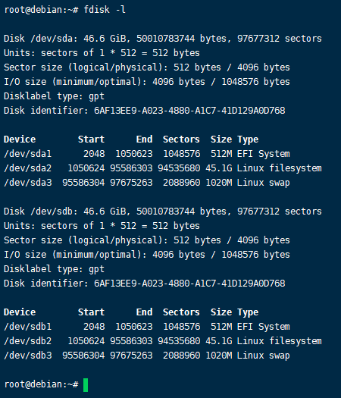Click first 'Disklabel type: gpt' line
Viewport: 341px width, 398px height.
[x=54, y=96]
